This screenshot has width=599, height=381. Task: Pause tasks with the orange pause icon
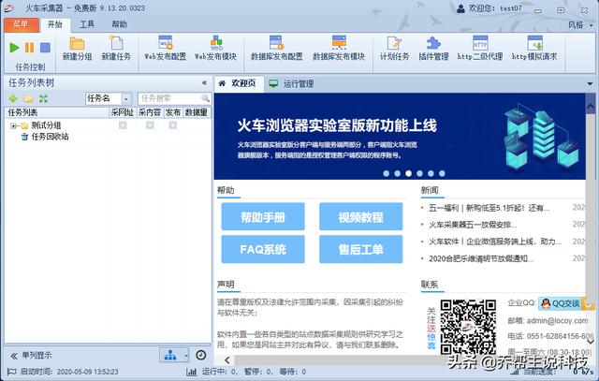coord(29,48)
